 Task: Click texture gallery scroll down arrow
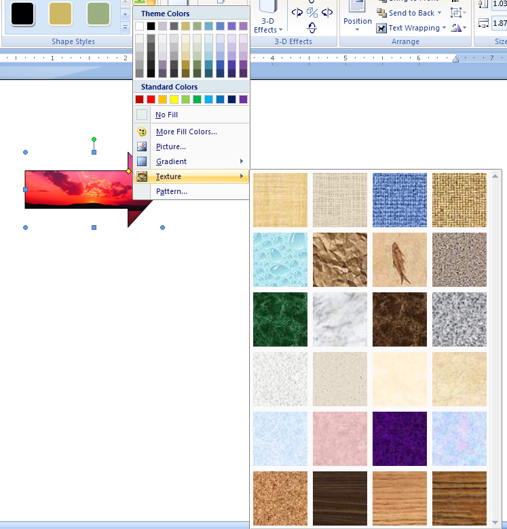(x=495, y=523)
